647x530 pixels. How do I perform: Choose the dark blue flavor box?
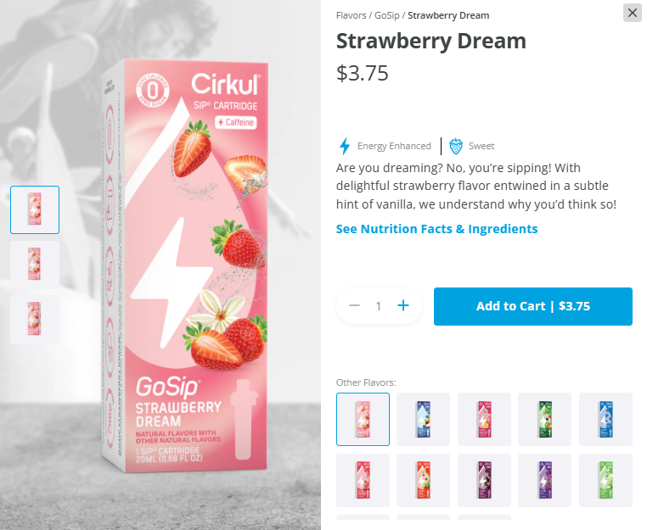423,419
